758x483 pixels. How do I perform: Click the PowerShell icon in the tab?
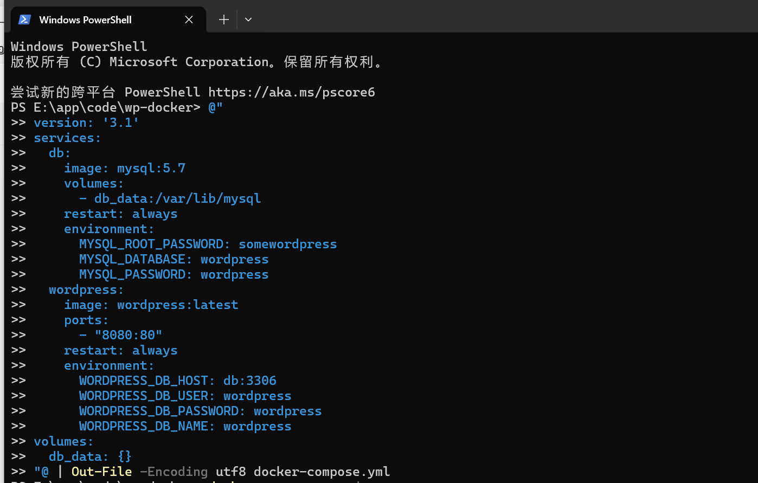pyautogui.click(x=24, y=20)
